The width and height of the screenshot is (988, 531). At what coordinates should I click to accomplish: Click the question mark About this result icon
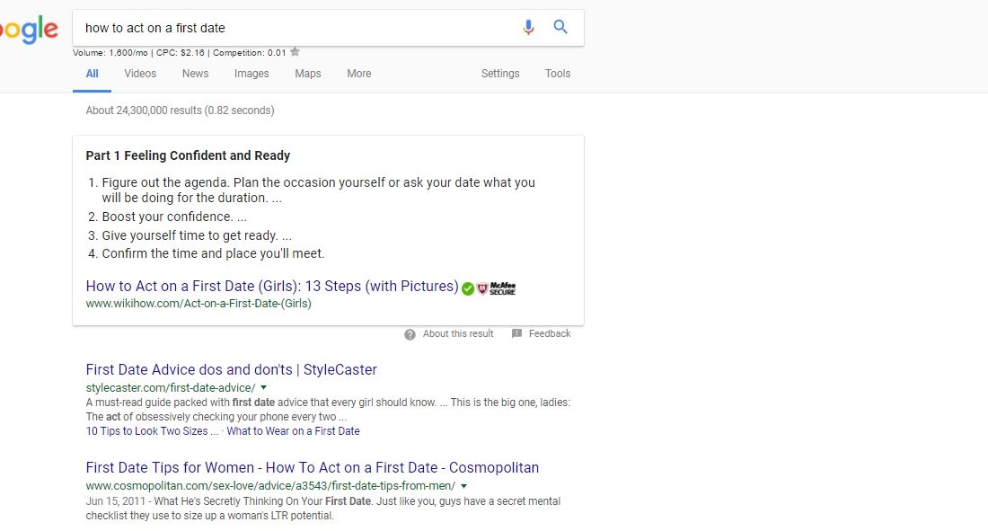[x=410, y=334]
